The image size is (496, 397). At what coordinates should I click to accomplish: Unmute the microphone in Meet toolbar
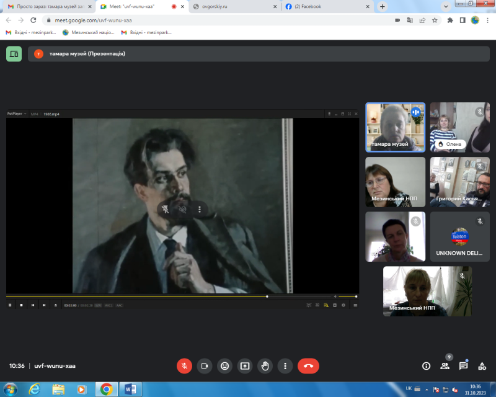[x=184, y=366]
